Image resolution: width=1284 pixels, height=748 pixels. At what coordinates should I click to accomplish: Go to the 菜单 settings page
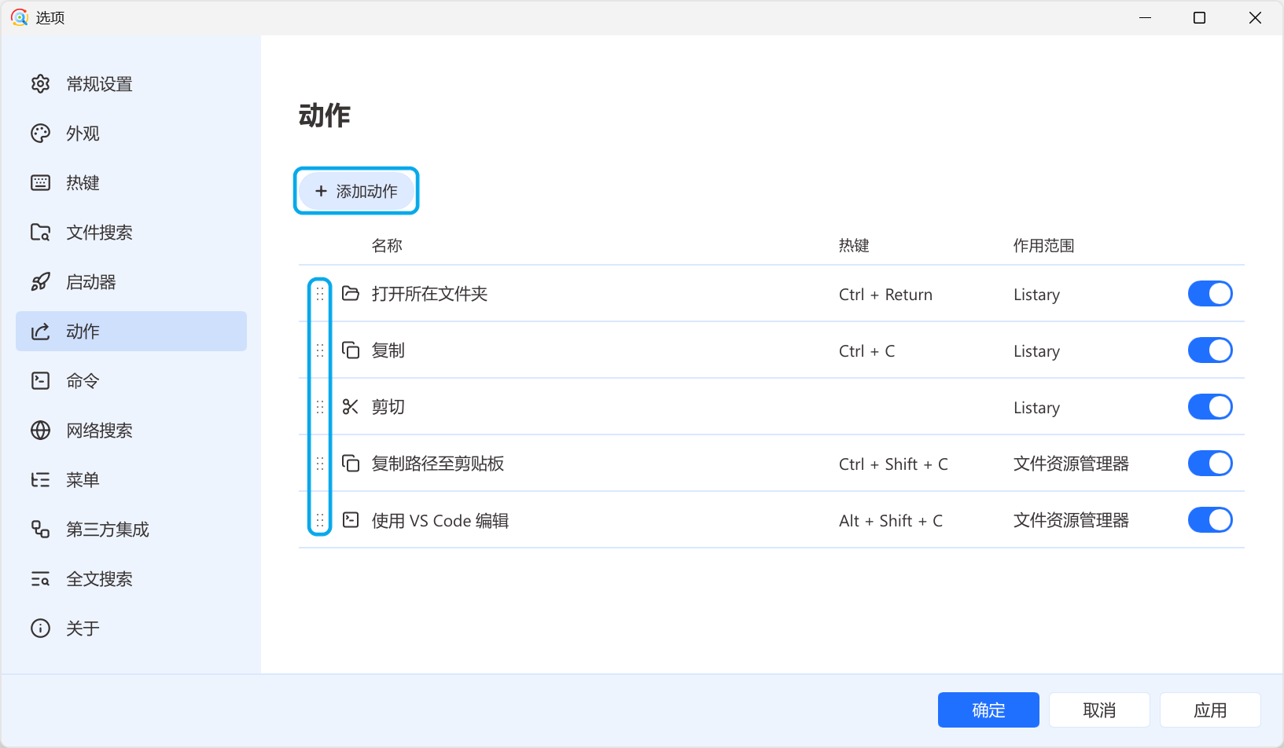coord(131,480)
